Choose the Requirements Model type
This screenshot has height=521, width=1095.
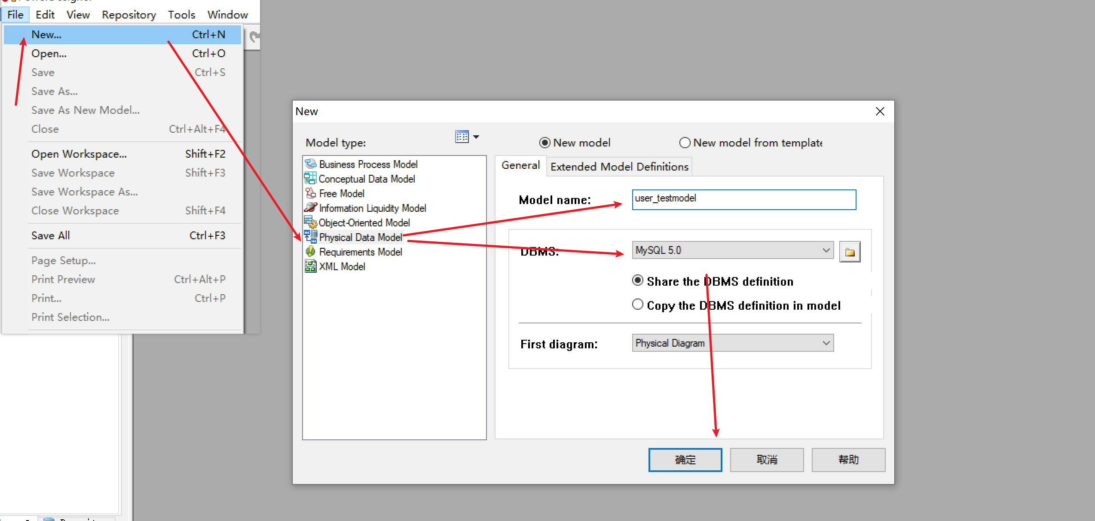[361, 252]
